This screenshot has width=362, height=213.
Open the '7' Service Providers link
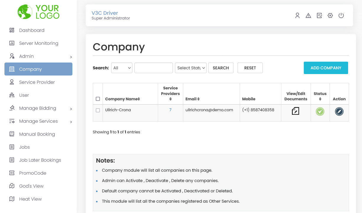pos(170,109)
